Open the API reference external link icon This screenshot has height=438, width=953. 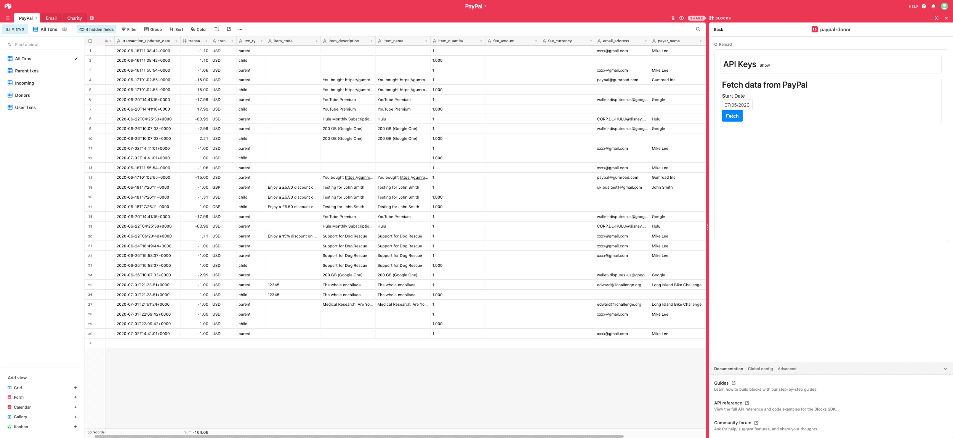click(x=747, y=403)
